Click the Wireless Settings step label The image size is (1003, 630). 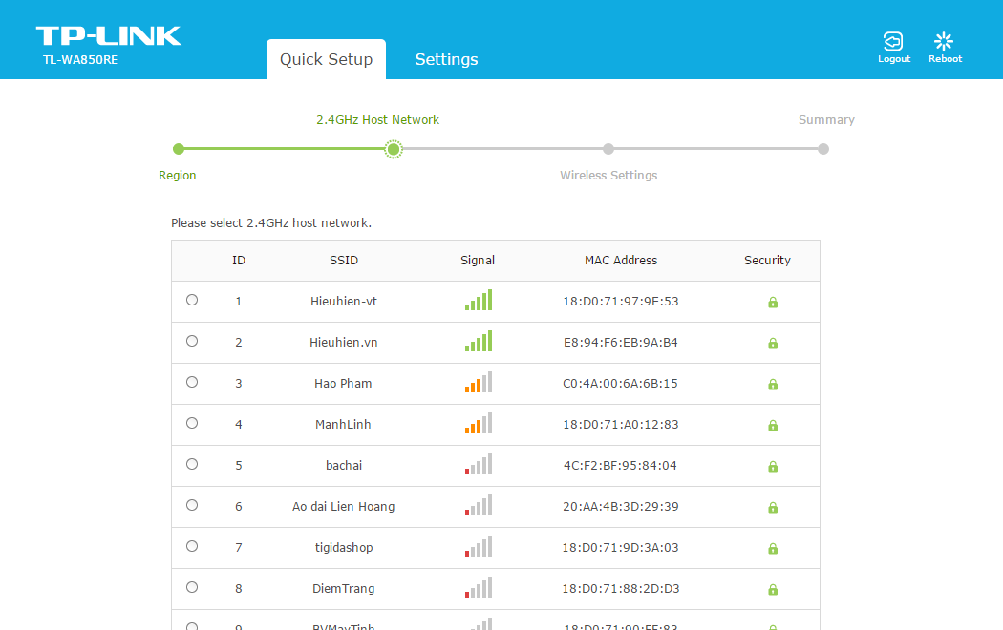(608, 176)
